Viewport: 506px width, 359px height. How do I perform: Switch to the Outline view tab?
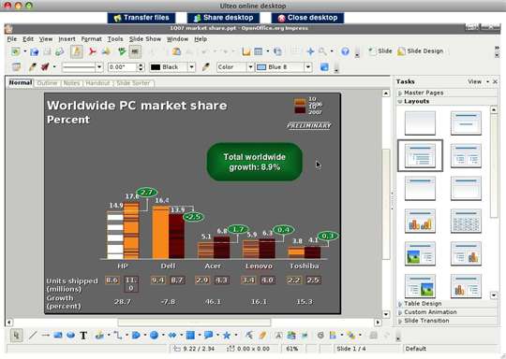tap(47, 83)
